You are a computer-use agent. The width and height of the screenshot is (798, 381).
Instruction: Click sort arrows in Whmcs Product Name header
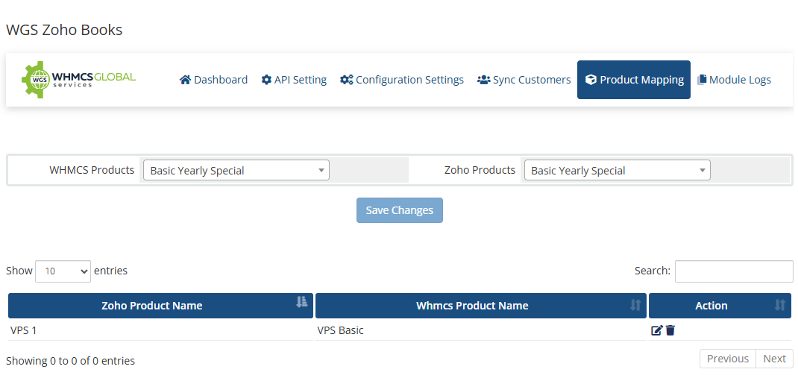[x=635, y=305]
